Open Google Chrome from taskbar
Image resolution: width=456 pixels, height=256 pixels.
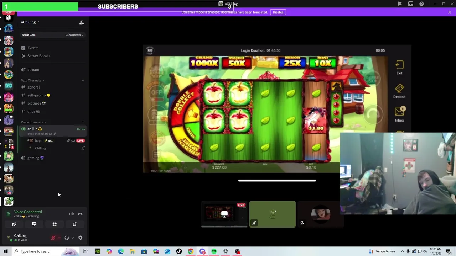191,251
